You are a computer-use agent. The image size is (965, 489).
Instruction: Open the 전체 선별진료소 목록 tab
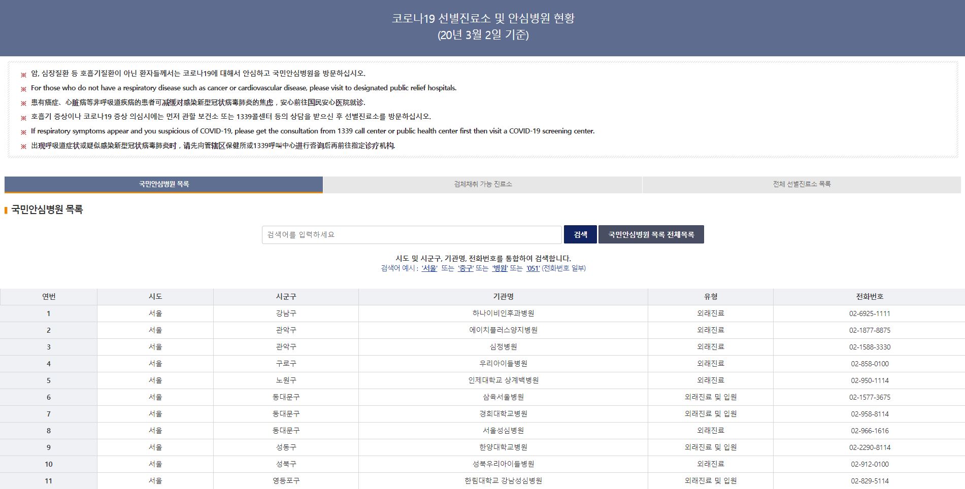tap(802, 184)
